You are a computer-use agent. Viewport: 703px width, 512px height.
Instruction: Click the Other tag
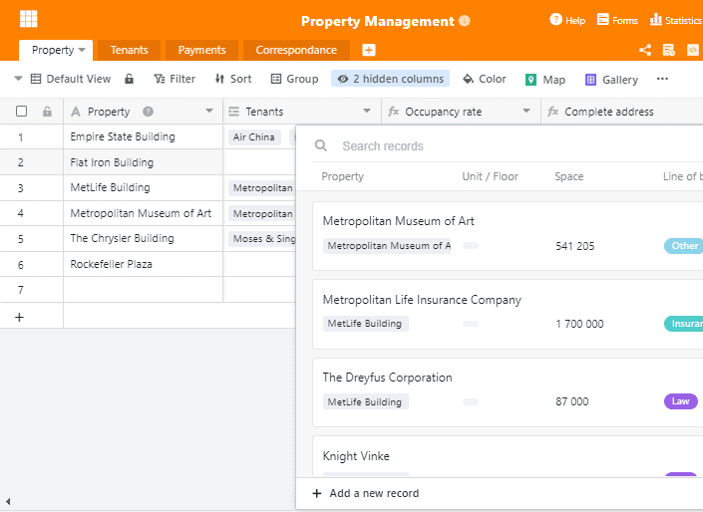pos(683,245)
